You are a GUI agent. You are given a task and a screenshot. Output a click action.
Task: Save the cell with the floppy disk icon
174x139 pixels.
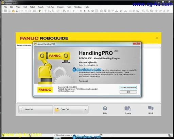tap(17, 11)
